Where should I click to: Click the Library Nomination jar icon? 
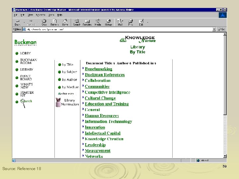(x=58, y=102)
